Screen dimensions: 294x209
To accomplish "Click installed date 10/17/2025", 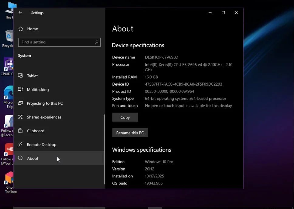I will tap(154, 176).
